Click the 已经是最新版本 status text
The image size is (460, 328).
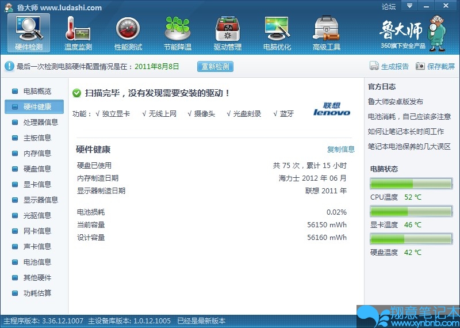pyautogui.click(x=201, y=321)
